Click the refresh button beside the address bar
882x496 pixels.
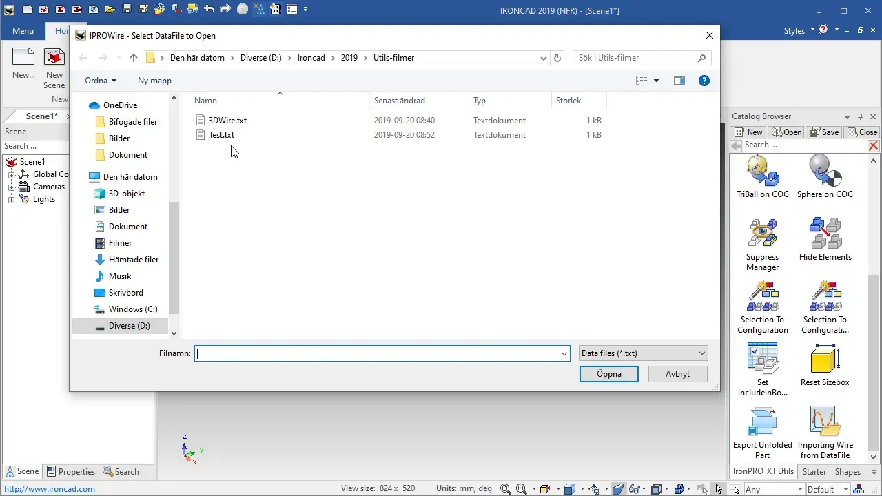558,58
